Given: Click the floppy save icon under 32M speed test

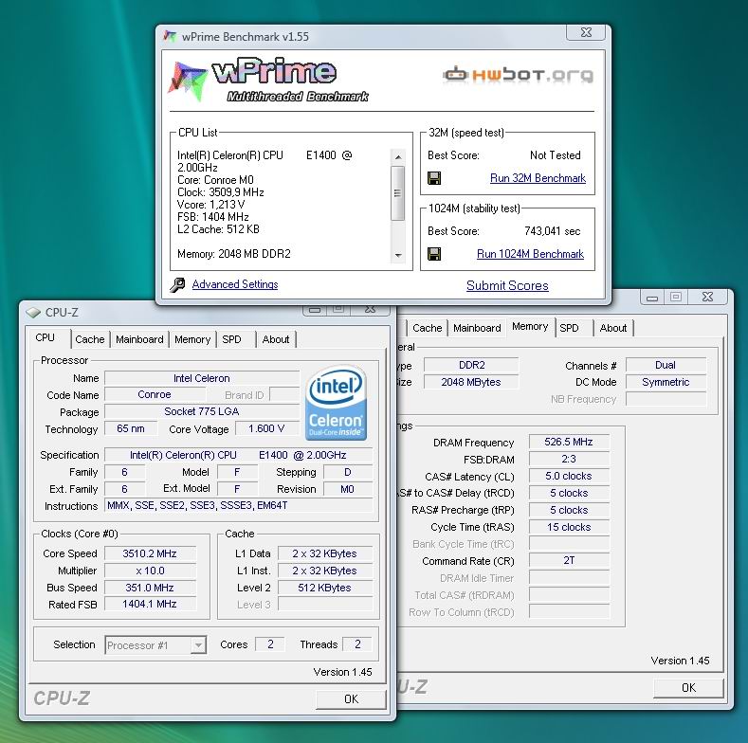Looking at the screenshot, I should (x=434, y=178).
